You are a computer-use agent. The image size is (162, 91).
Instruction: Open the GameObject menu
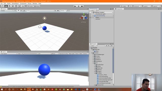[x=15, y=4]
